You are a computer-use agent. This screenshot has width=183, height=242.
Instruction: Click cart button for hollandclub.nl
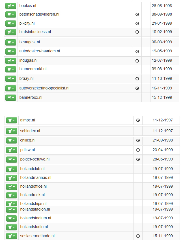[x=12, y=169]
